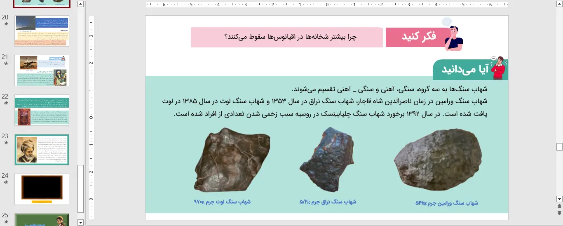Image resolution: width=563 pixels, height=226 pixels.
Task: Select slide 24 thumbnail with black screen
Action: tap(42, 189)
